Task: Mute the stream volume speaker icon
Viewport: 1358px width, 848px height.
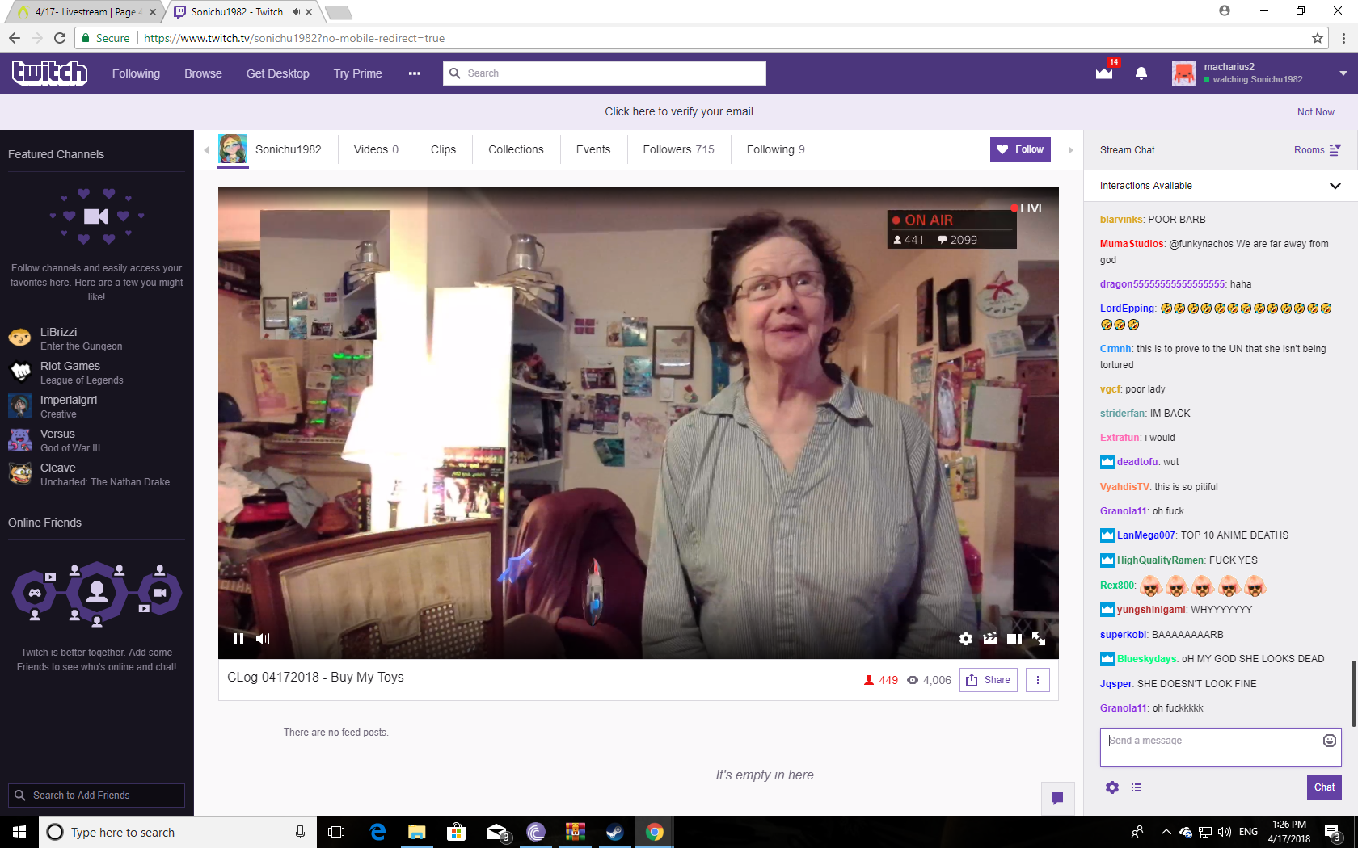Action: point(263,639)
